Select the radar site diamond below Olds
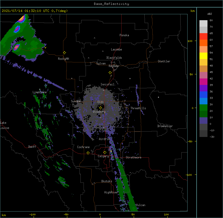This screenshot has width=223, height=218. (100, 108)
